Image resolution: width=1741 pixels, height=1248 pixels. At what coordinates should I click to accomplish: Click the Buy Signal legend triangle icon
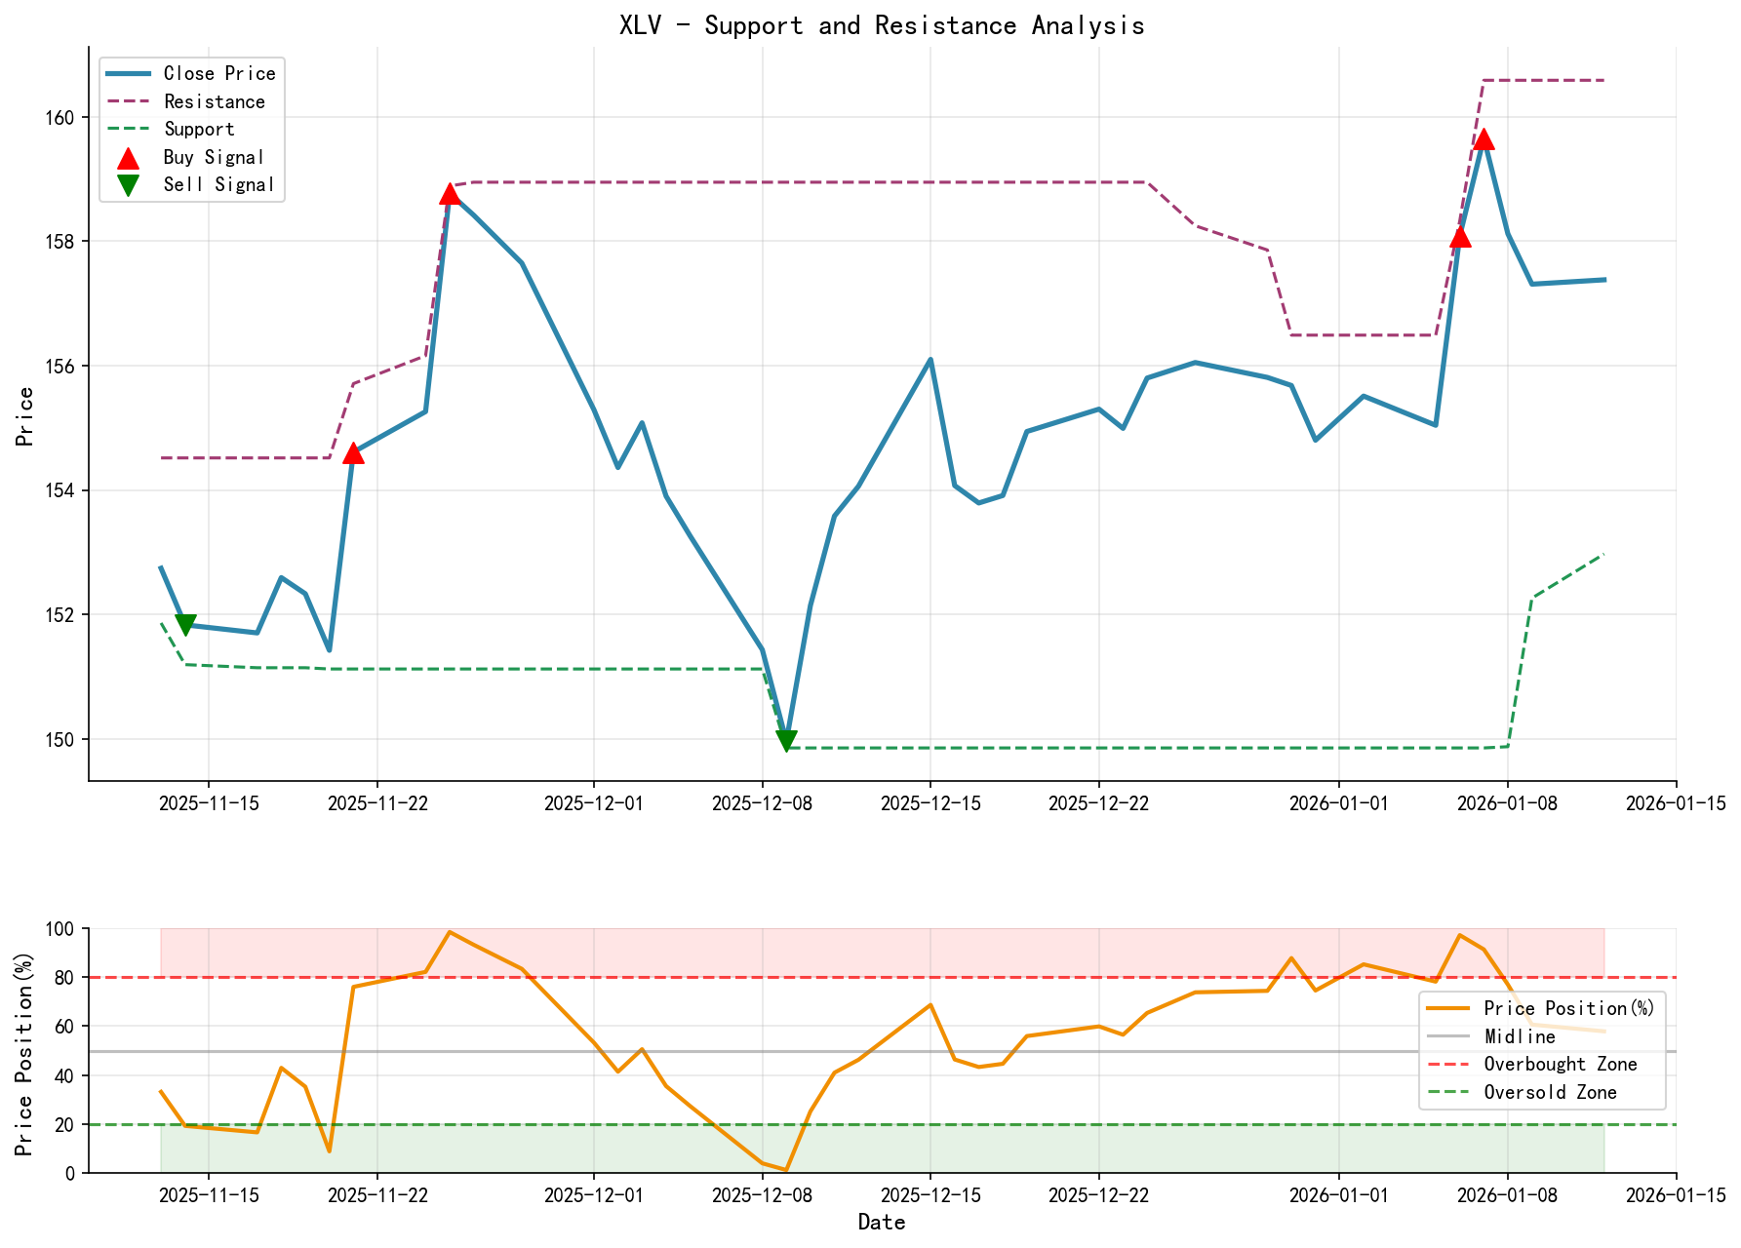(x=128, y=156)
